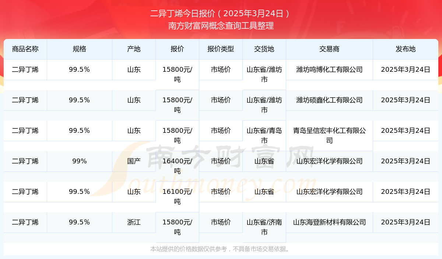Click 市场价 in the 16400元 row
Viewport: 442px width, 259px height.
point(221,161)
